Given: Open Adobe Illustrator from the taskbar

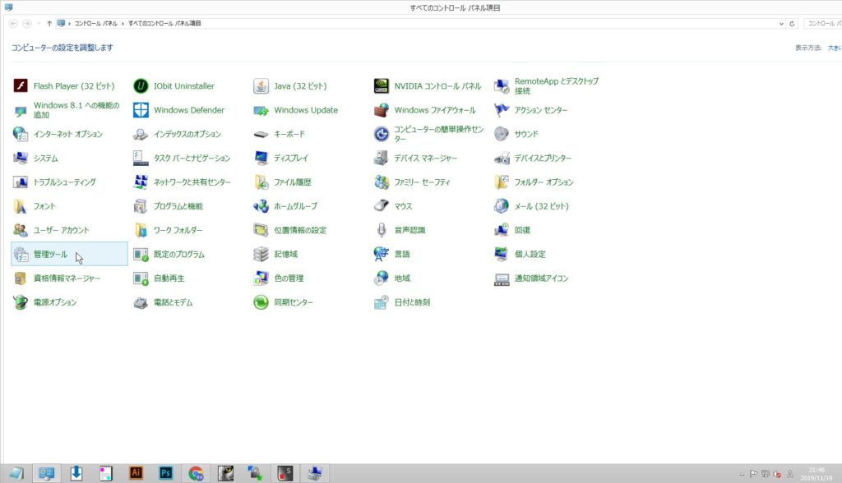Looking at the screenshot, I should (136, 473).
